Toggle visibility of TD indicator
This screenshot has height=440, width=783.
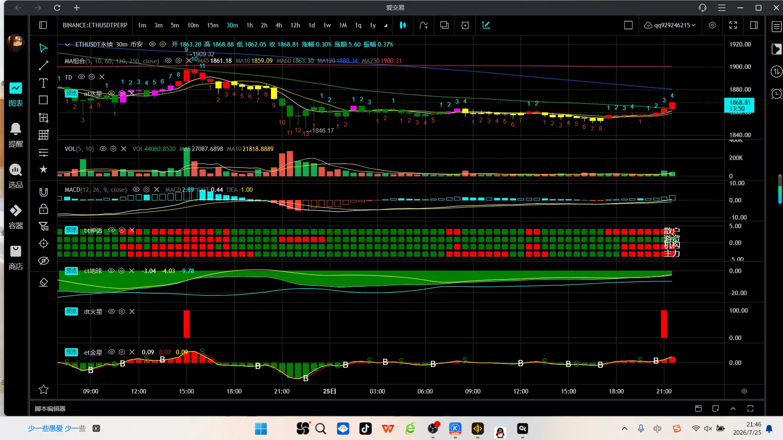pos(81,77)
